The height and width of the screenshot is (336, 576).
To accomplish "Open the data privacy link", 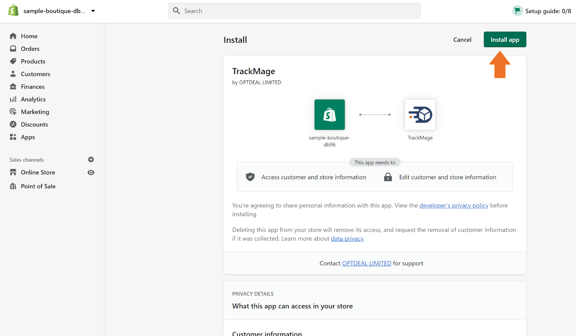I will click(347, 239).
